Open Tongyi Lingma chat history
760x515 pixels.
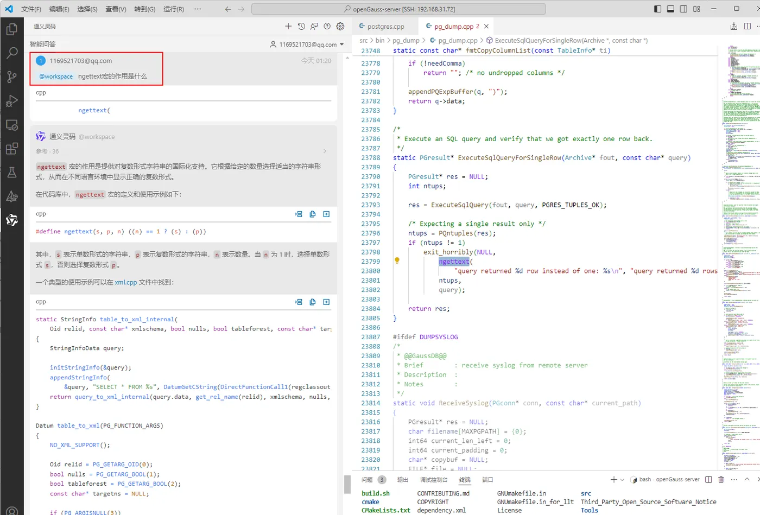point(301,26)
